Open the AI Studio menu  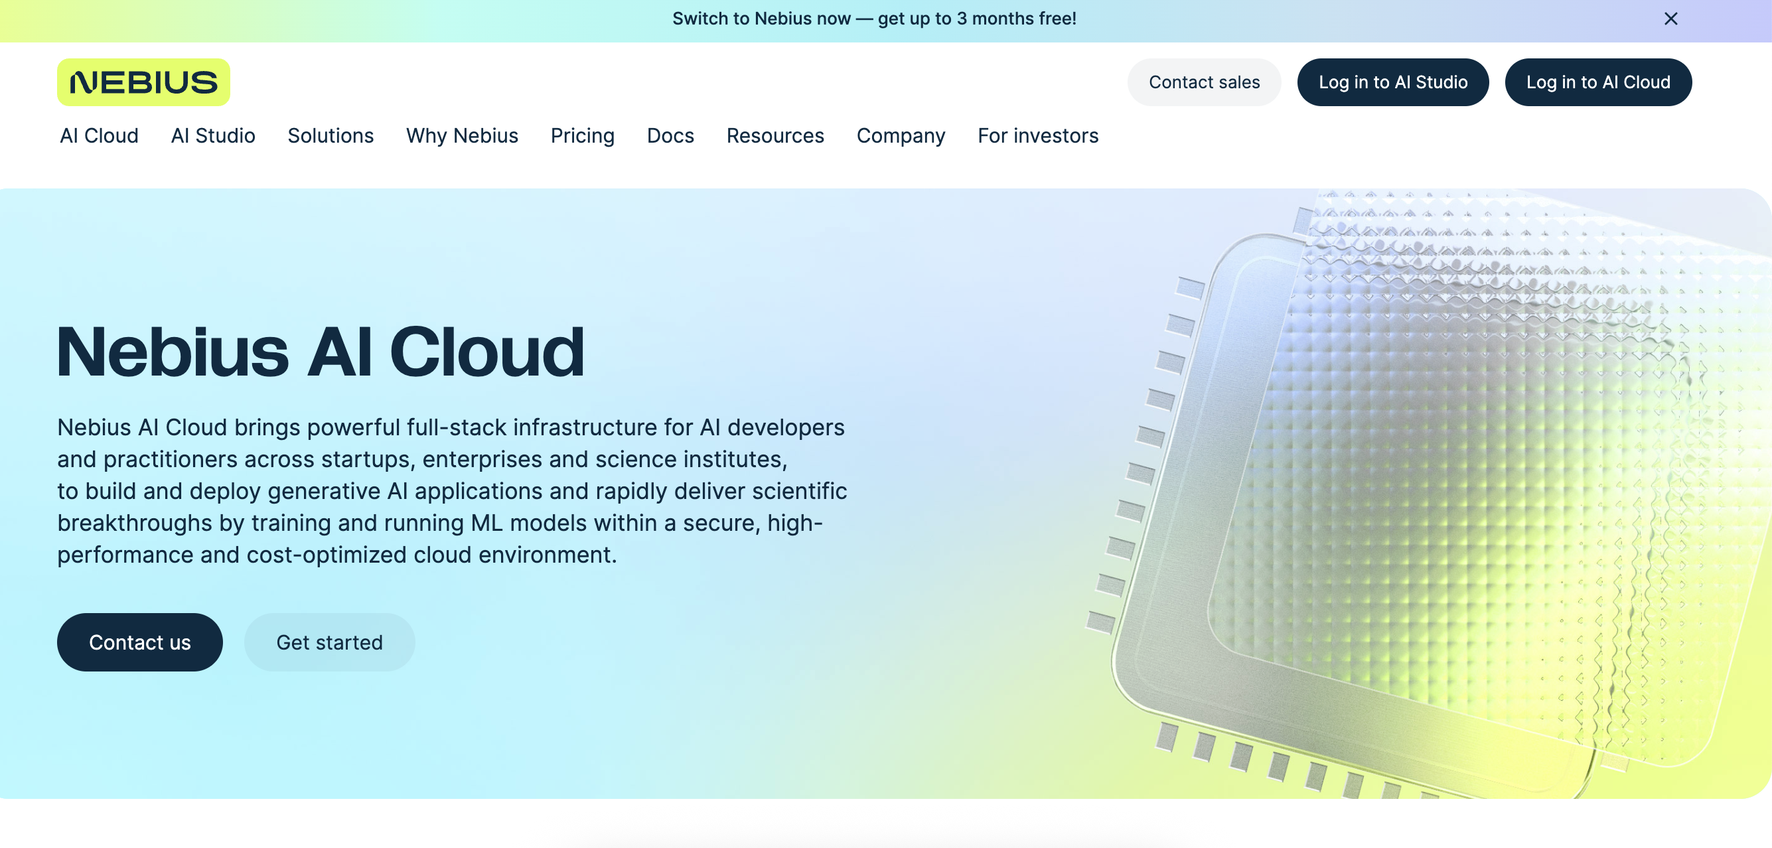[212, 135]
